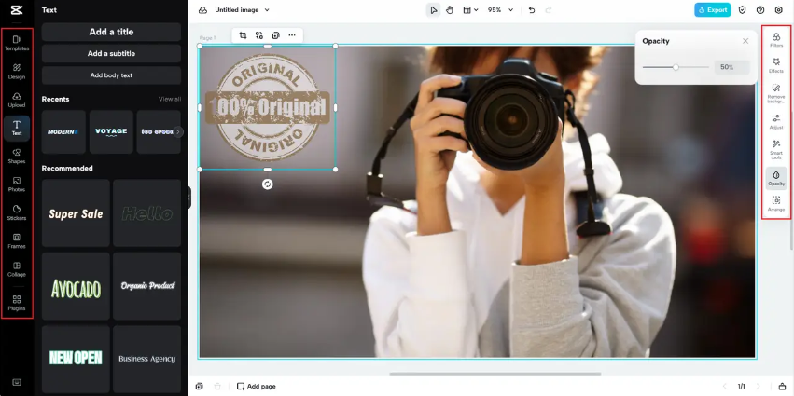Image resolution: width=794 pixels, height=396 pixels.
Task: Open the settings gear icon
Action: [x=779, y=10]
